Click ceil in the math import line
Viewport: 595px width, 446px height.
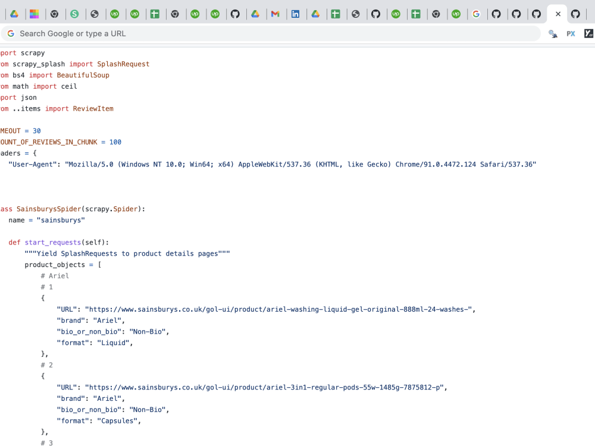click(69, 86)
